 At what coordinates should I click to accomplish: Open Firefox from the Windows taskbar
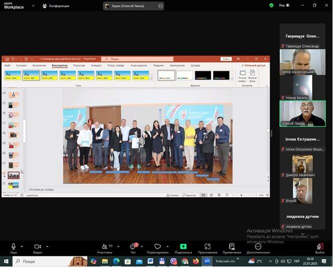click(196, 261)
